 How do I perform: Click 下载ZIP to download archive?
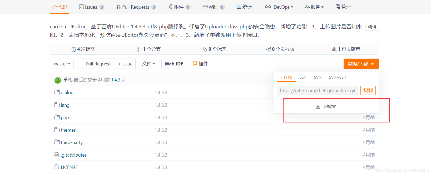click(x=326, y=107)
